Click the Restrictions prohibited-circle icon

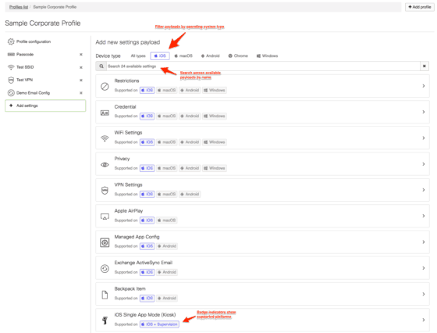[105, 86]
